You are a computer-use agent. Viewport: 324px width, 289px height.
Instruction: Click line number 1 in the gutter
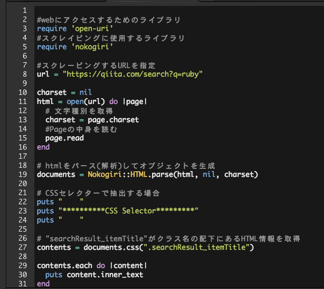(25, 10)
